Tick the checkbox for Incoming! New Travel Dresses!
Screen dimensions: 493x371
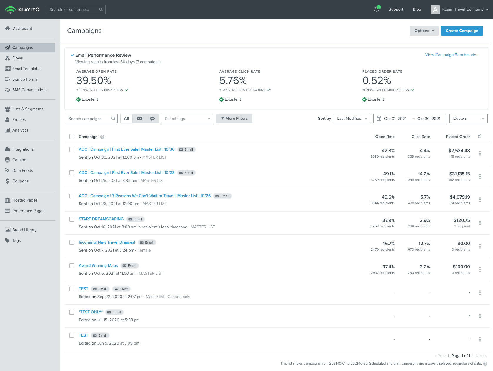[x=72, y=242]
